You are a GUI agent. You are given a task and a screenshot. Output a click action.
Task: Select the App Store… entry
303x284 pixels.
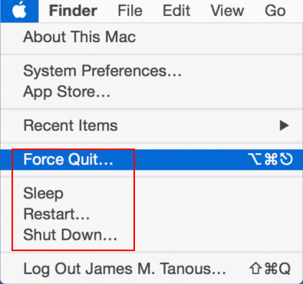(151, 92)
